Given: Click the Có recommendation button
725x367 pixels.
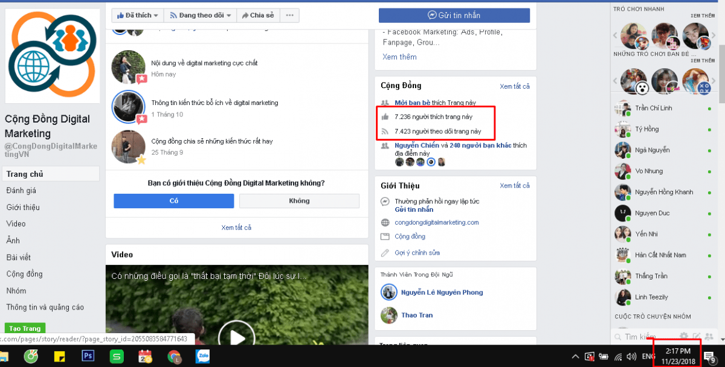Looking at the screenshot, I should [x=173, y=201].
